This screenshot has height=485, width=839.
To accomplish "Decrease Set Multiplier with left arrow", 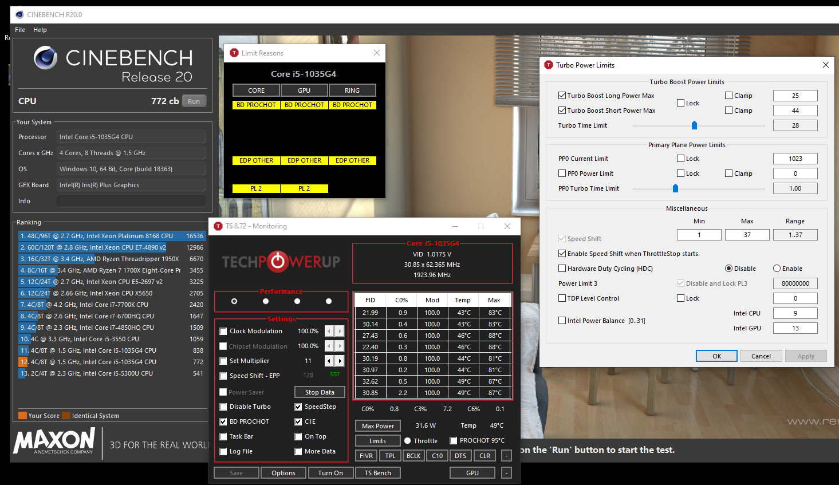I will (x=329, y=361).
